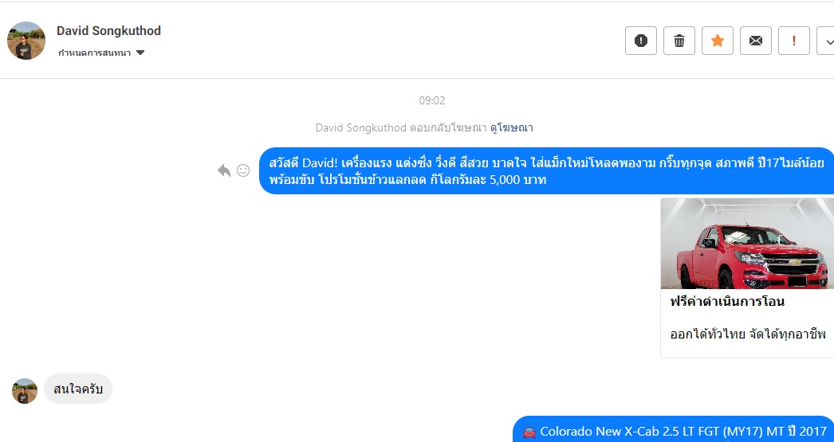Screen dimensions: 834x442
Task: Click David's avatar beside สนใจครับ message
Action: tap(25, 391)
